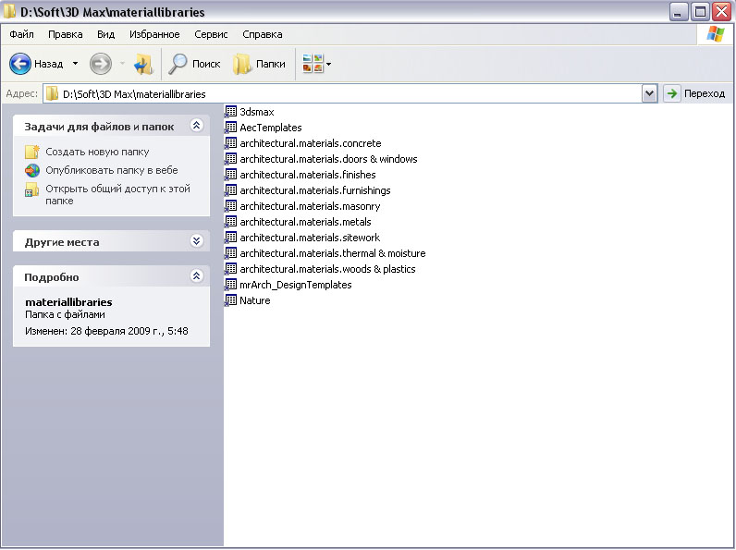Select the Nature library file icon
The width and height of the screenshot is (736, 550).
(x=230, y=300)
